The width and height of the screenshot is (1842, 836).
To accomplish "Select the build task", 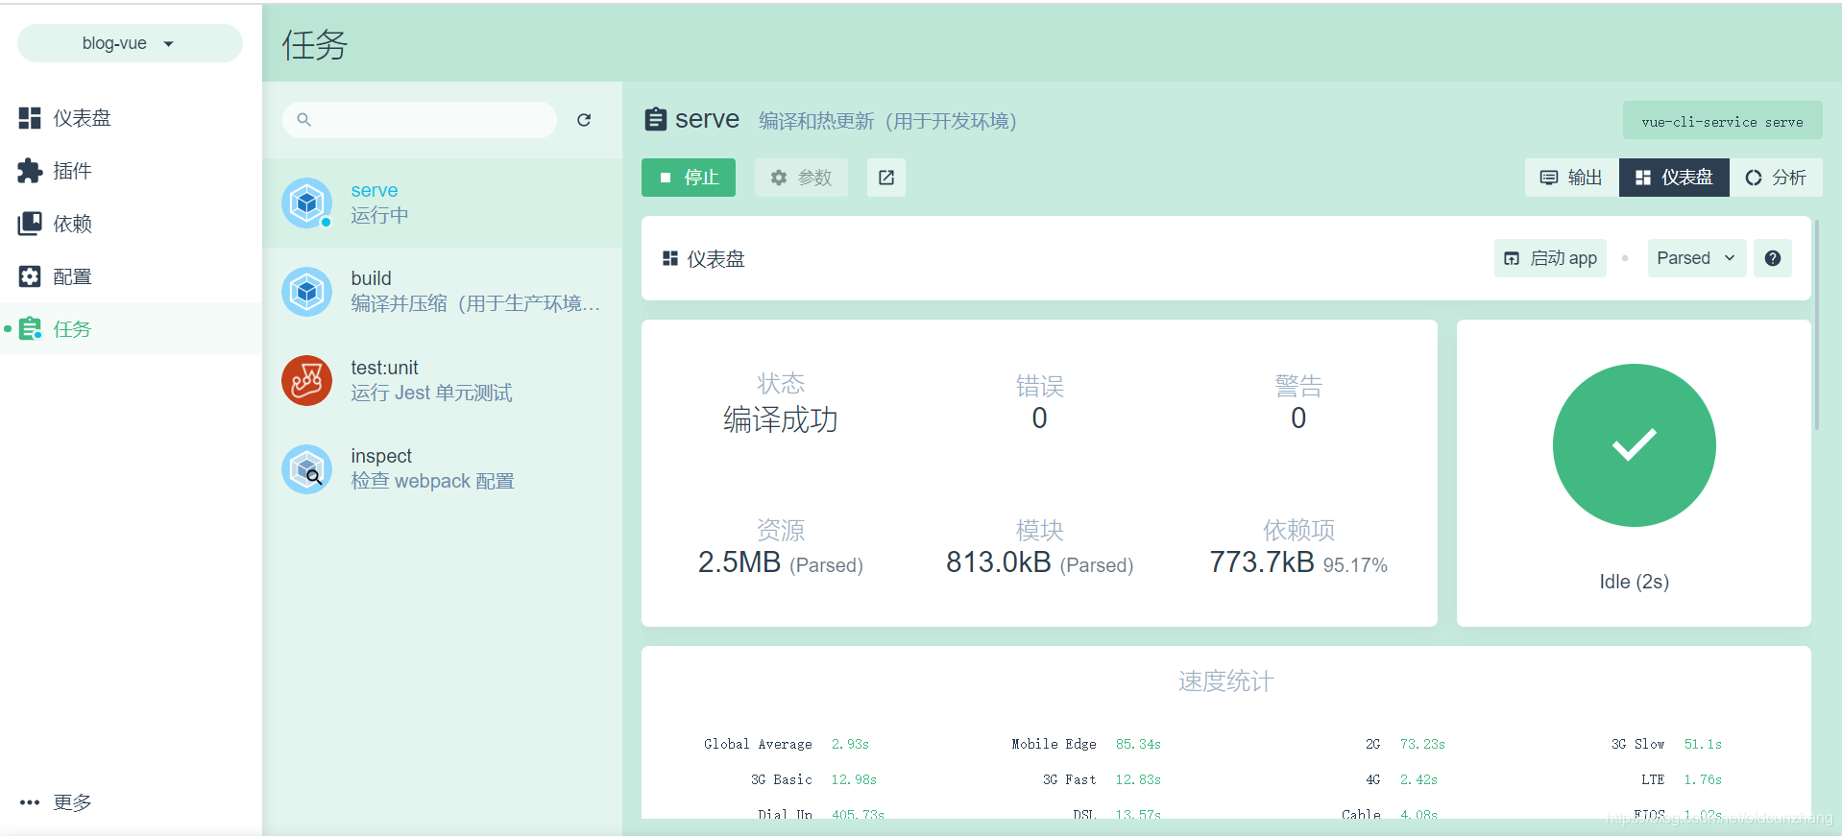I will 443,292.
